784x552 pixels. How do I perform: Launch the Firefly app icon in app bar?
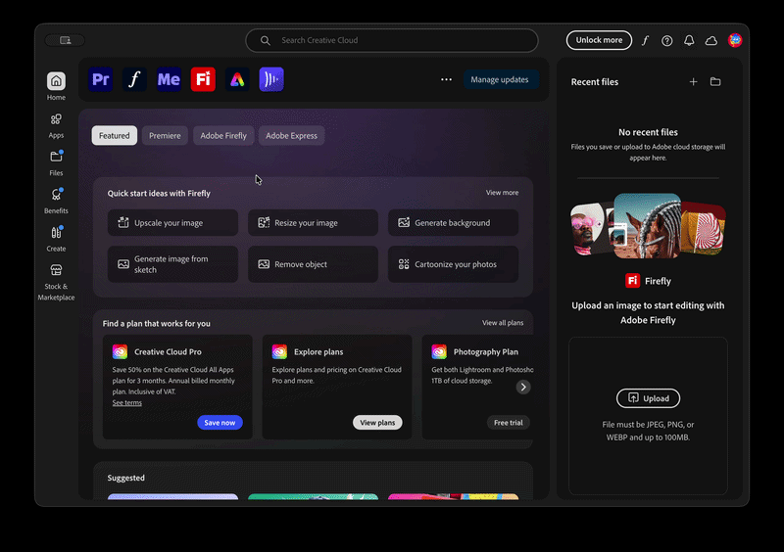click(203, 79)
